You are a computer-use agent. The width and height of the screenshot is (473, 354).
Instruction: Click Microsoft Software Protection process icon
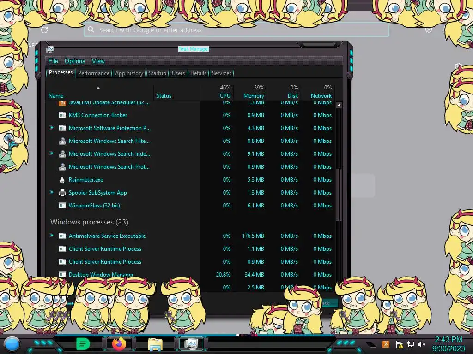coord(62,128)
